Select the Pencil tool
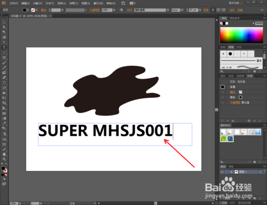The width and height of the screenshot is (267, 205). coord(4,68)
